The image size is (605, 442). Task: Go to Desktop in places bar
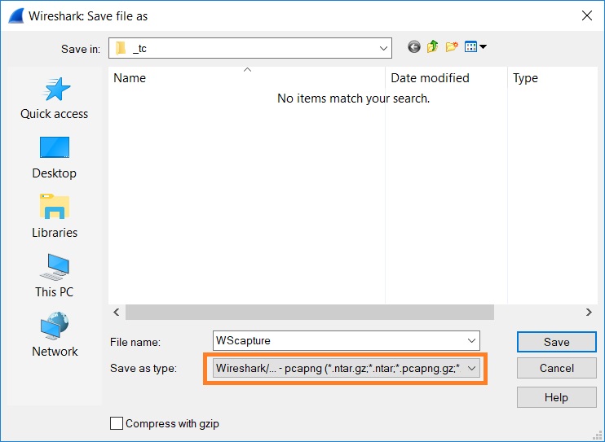(55, 158)
